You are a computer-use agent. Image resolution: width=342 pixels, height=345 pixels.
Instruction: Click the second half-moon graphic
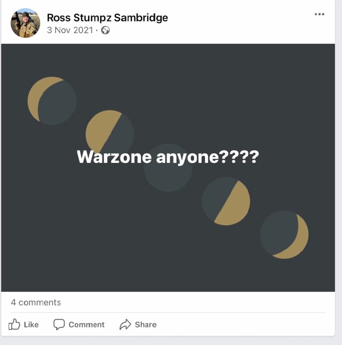[x=110, y=133]
